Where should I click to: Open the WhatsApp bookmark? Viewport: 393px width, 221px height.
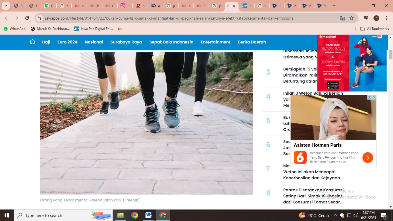click(15, 29)
